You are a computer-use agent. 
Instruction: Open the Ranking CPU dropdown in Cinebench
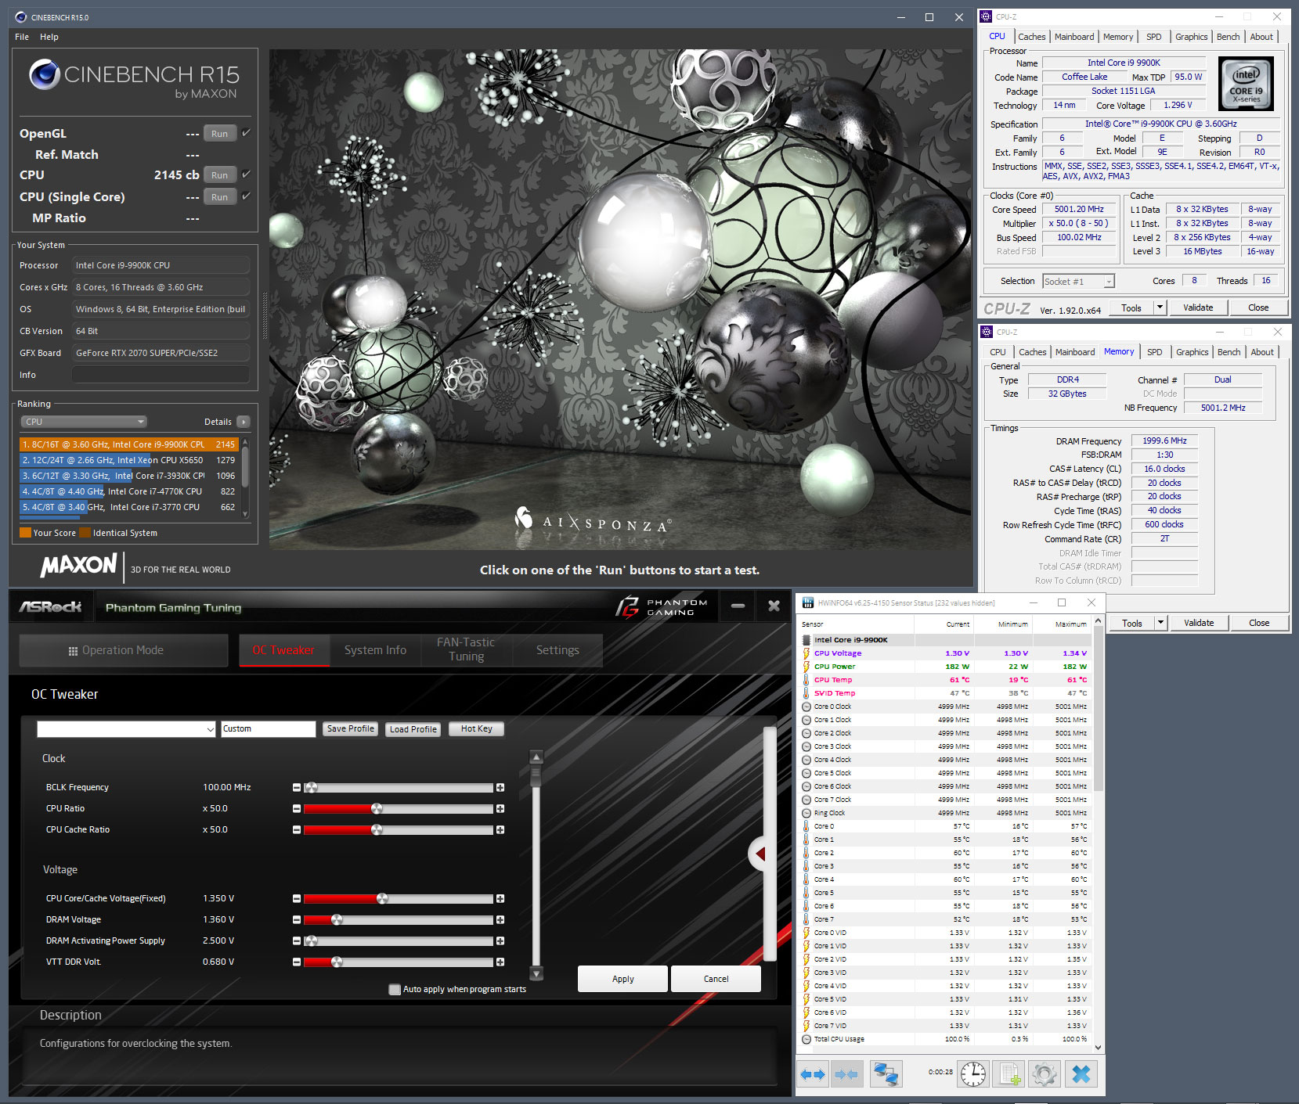click(84, 422)
